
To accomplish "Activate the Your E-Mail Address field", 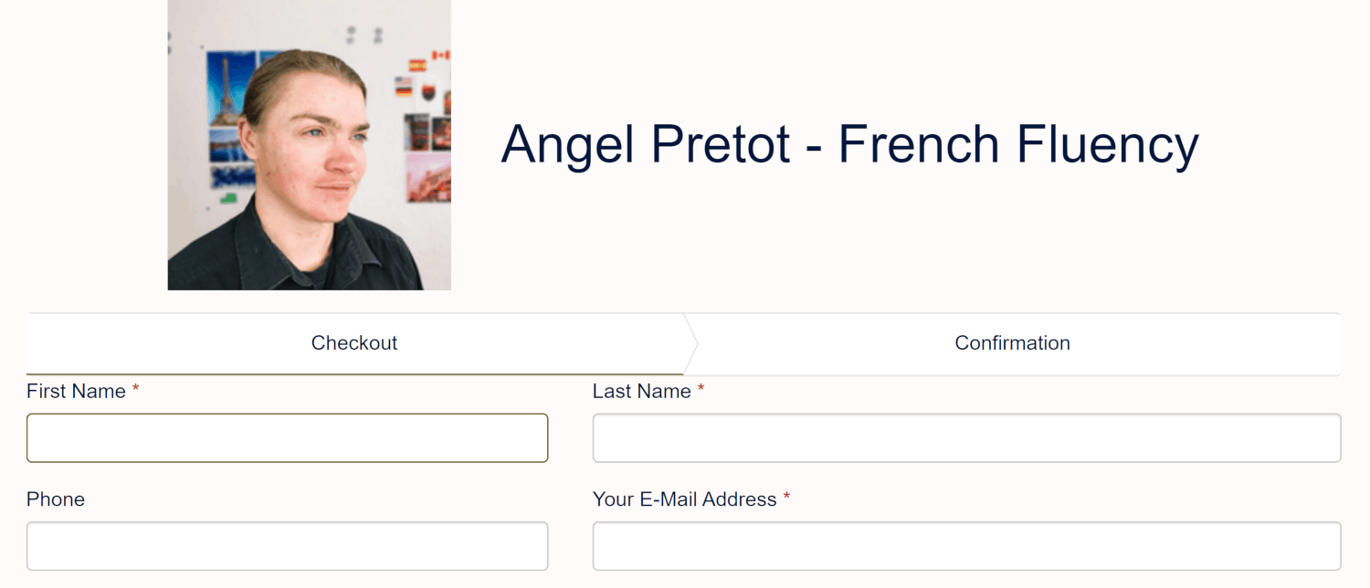I will pos(966,546).
